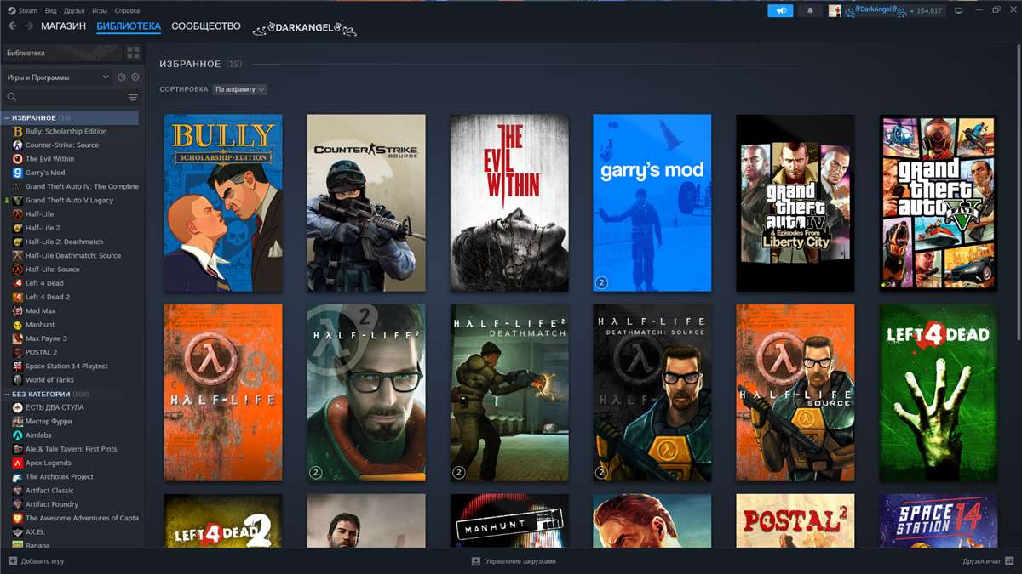Click the add game plus icon
This screenshot has height=574, width=1022.
click(12, 561)
